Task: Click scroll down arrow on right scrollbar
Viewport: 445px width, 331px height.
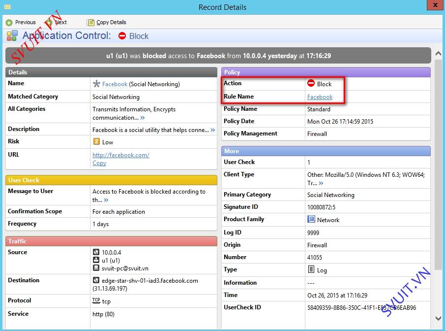Action: point(438,318)
